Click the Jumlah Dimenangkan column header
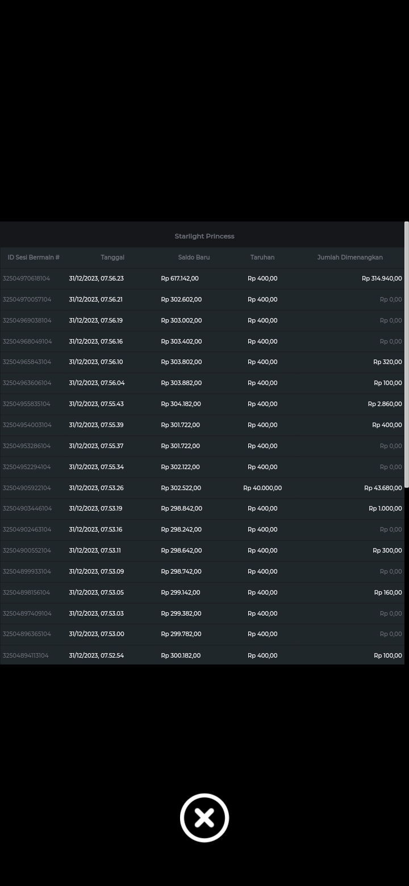Screen dimensions: 409x886 [x=350, y=257]
